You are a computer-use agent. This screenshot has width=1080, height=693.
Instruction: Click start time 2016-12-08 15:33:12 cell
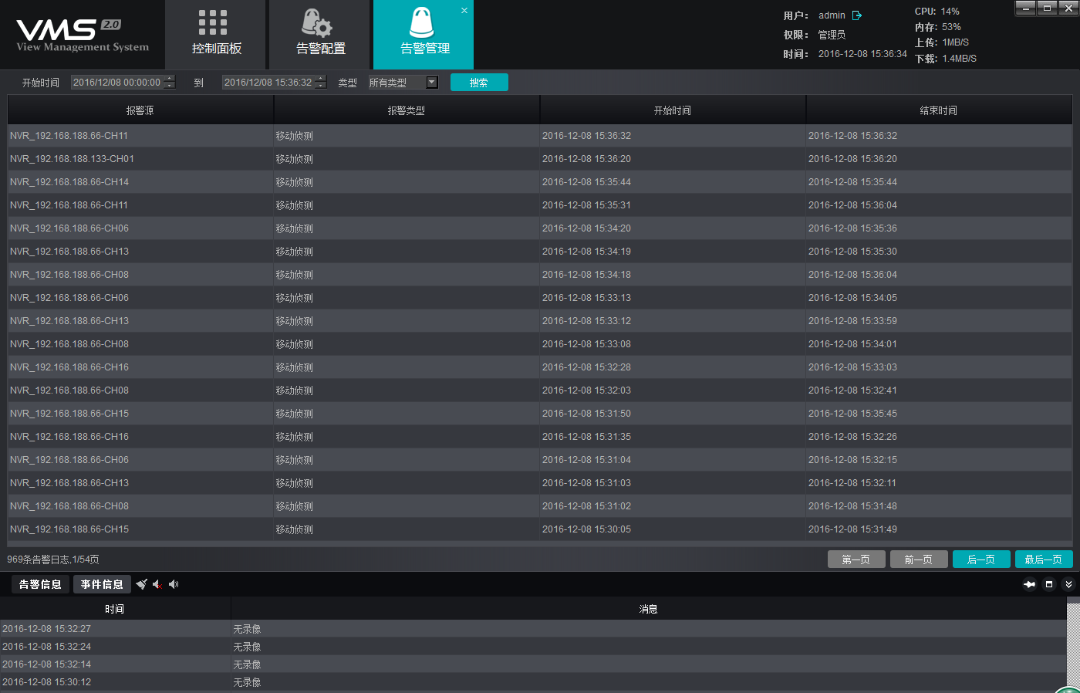pos(673,321)
